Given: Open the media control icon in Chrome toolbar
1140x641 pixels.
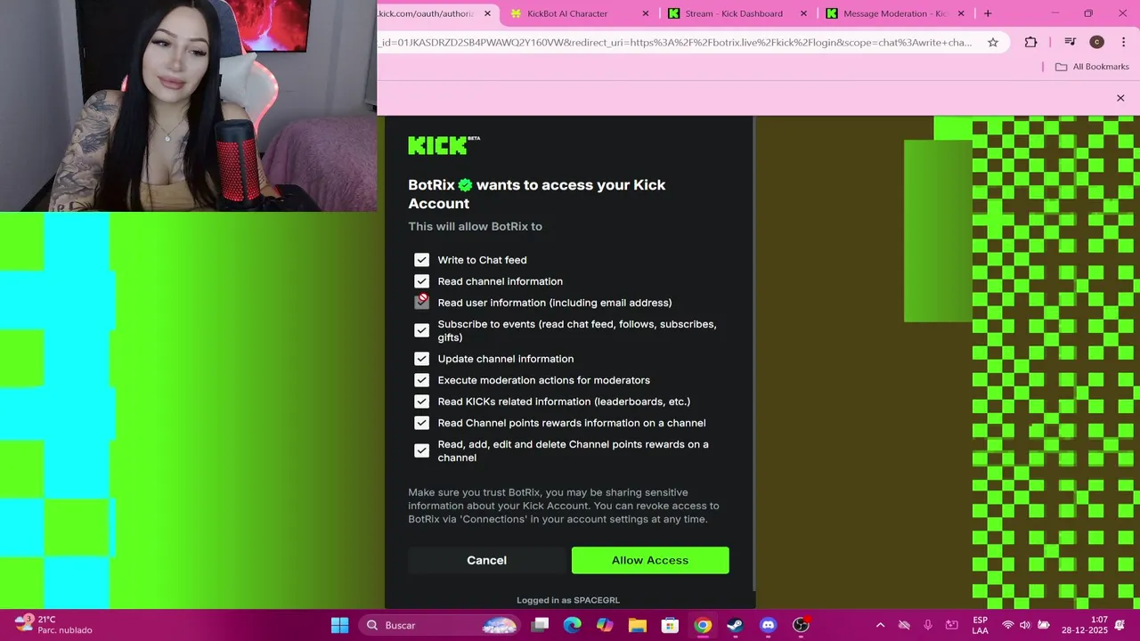Looking at the screenshot, I should (x=1071, y=42).
